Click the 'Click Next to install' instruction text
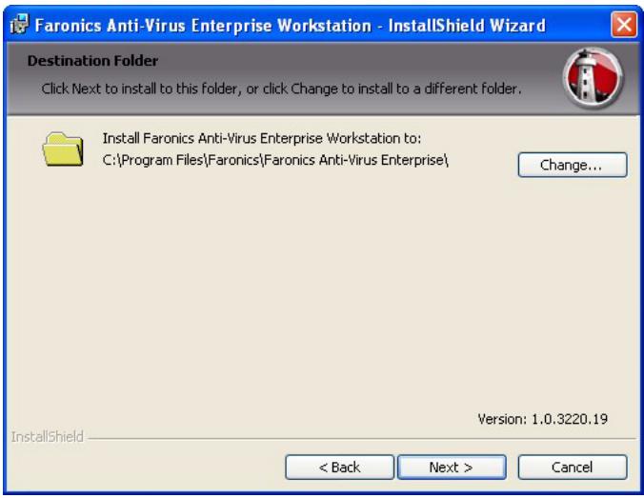This screenshot has width=644, height=498. tap(281, 89)
